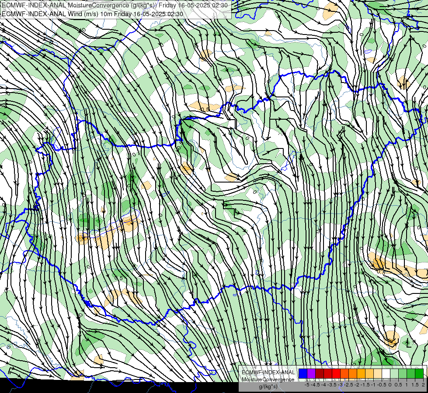Click the legend label MoistureConvergence
Viewport: 428px width, 393px height.
pos(268,379)
